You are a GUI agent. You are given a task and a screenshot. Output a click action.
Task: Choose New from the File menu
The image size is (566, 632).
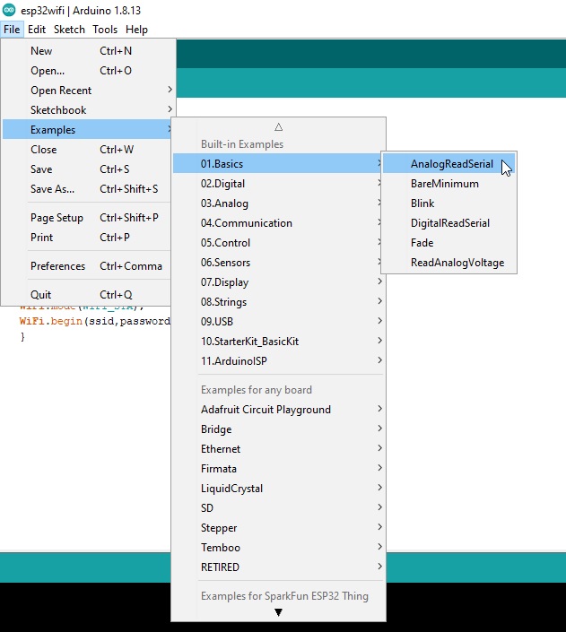(x=88, y=51)
